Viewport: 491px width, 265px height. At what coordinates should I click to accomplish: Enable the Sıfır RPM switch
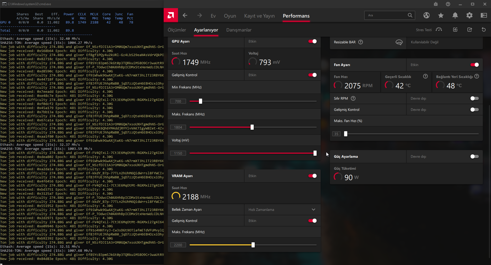pos(475,98)
